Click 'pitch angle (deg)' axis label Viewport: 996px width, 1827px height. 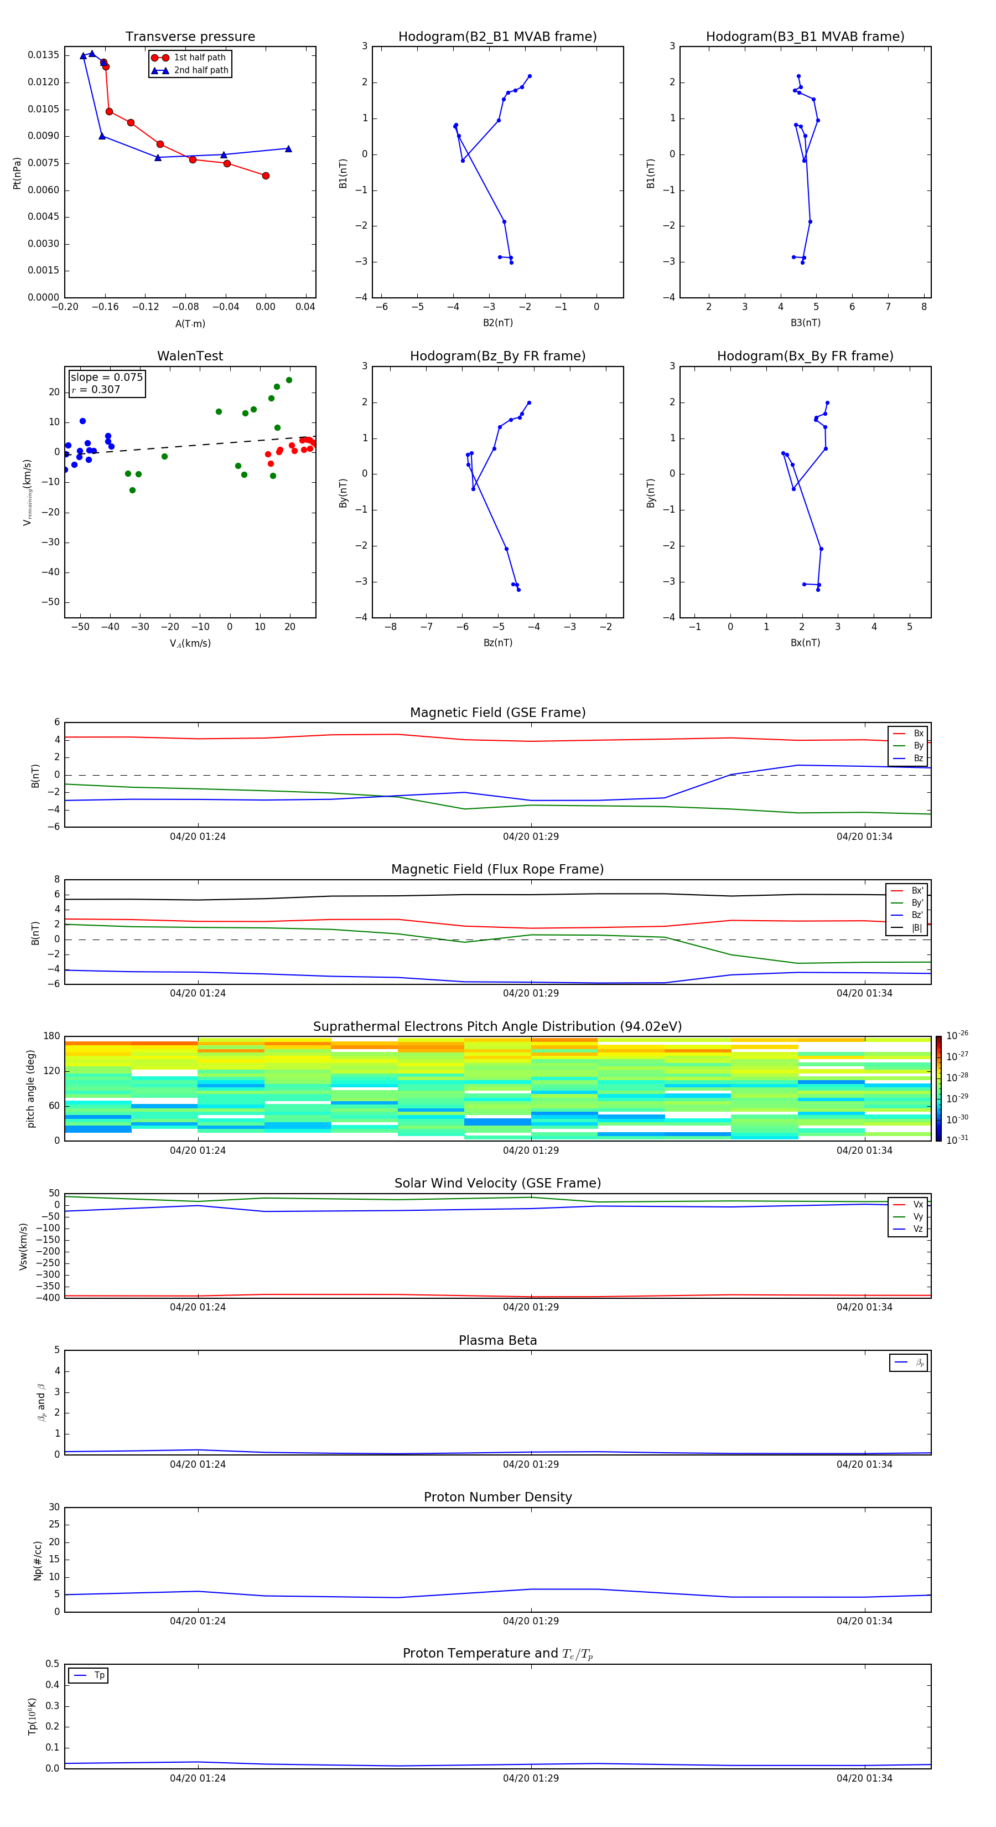[x=31, y=1088]
